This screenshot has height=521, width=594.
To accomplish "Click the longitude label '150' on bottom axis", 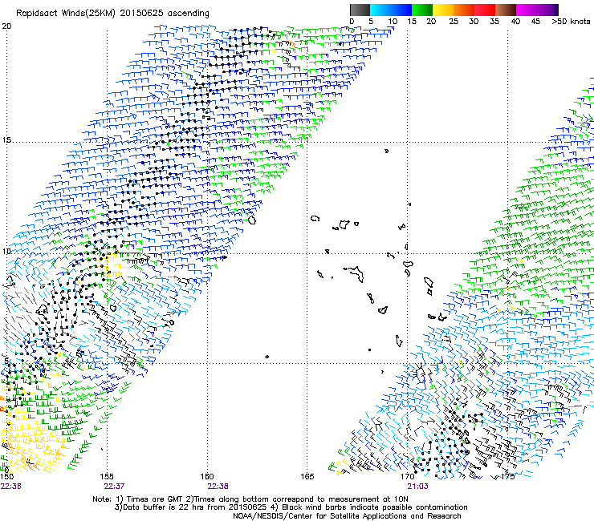I will click(6, 476).
